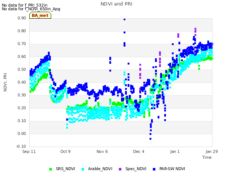
Task: Click the Jan 1 x-axis tick label
Action: [x=175, y=151]
